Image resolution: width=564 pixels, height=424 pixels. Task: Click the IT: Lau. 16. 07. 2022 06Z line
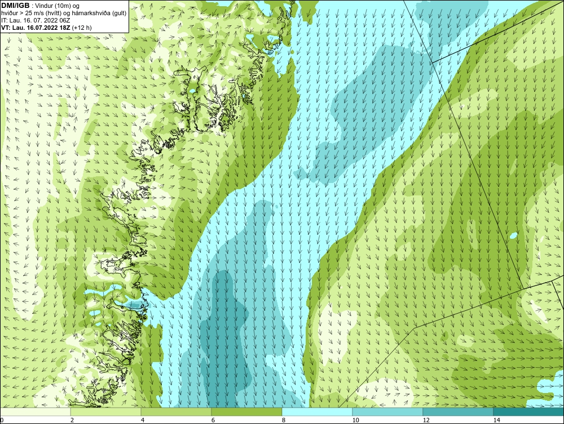tap(36, 20)
